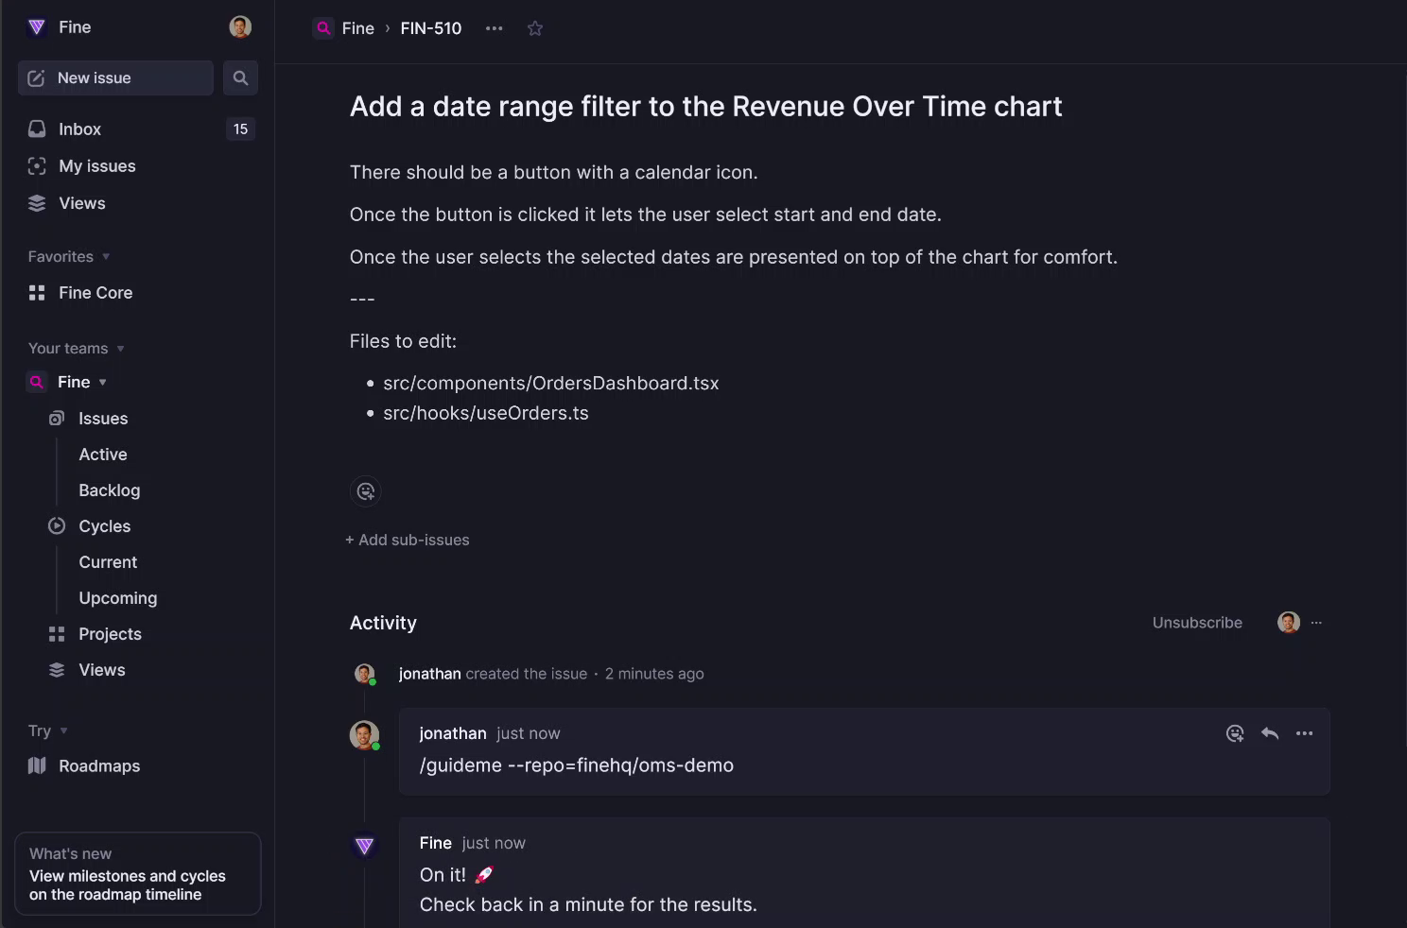1407x928 pixels.
Task: Open the Backlog issues list
Action: 110,490
